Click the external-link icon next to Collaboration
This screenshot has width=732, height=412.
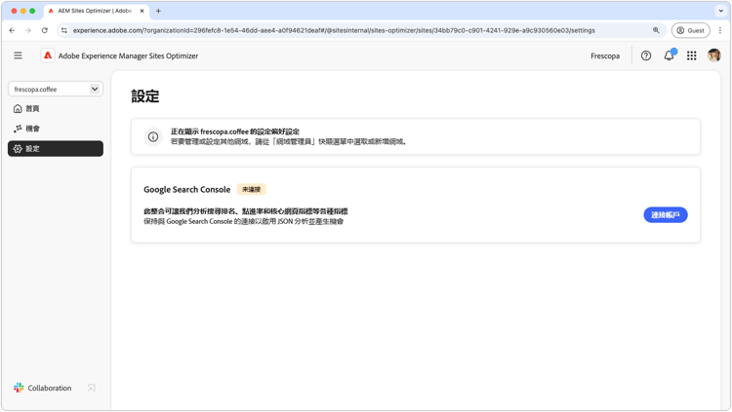(92, 388)
